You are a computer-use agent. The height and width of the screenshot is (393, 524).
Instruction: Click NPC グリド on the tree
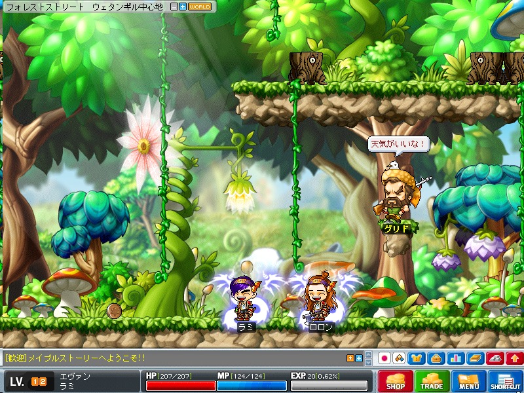tap(397, 192)
